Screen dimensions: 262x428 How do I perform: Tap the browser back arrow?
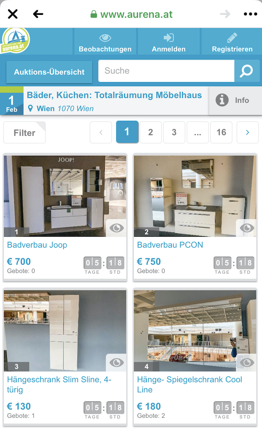coord(38,14)
